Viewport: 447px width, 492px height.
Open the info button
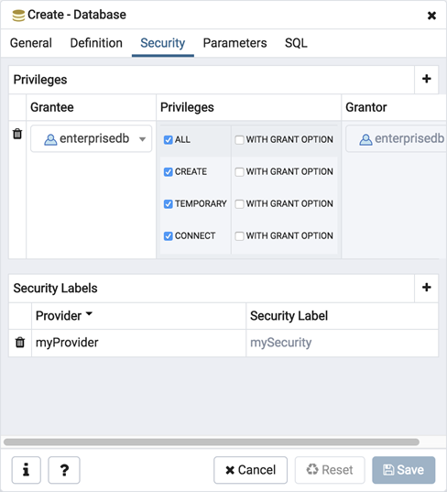pyautogui.click(x=27, y=470)
